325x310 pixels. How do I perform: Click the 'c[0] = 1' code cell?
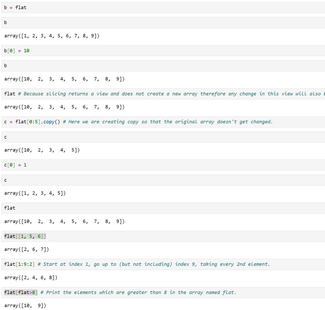coord(157,165)
